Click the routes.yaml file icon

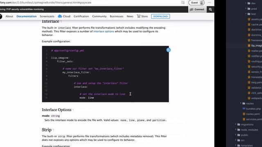pyautogui.click(x=244, y=114)
